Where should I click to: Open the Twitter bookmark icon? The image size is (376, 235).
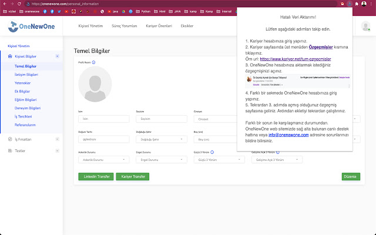click(59, 11)
